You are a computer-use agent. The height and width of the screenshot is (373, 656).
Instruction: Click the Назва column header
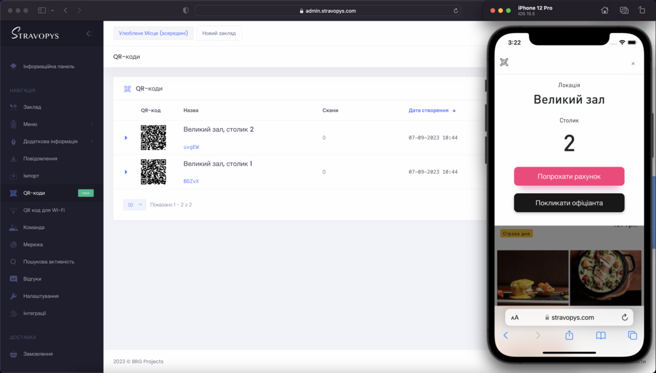click(x=191, y=111)
